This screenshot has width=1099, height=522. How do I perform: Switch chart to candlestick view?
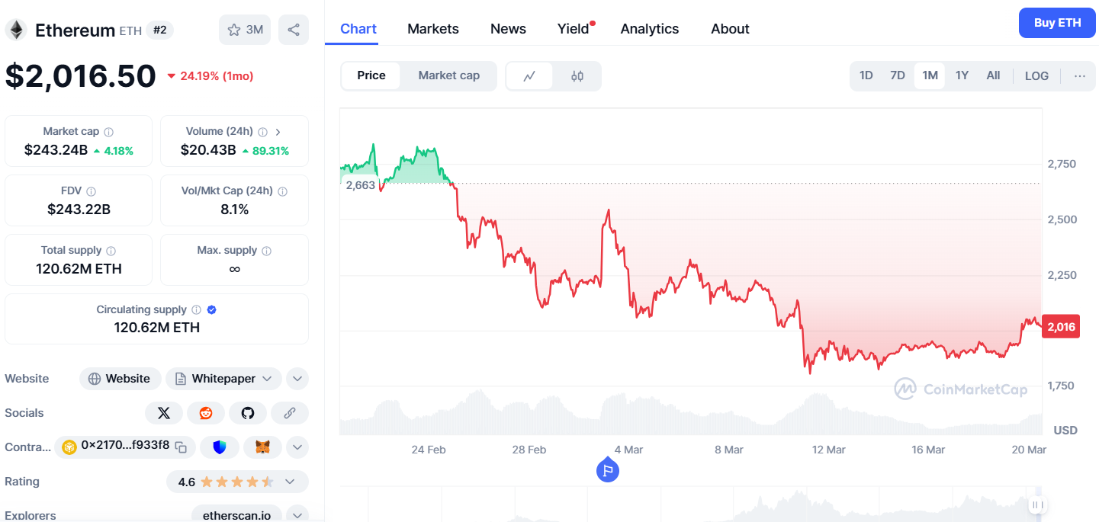577,75
